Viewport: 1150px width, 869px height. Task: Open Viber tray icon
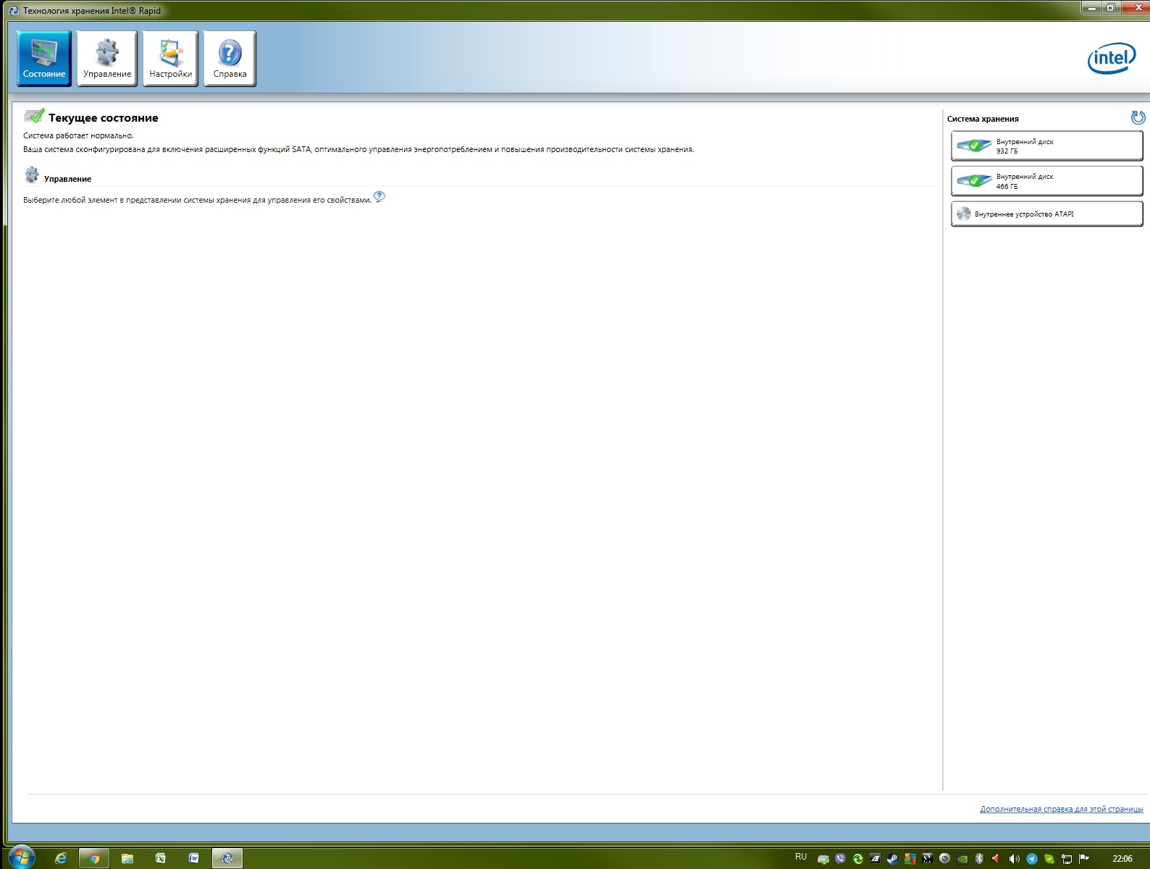(x=840, y=859)
